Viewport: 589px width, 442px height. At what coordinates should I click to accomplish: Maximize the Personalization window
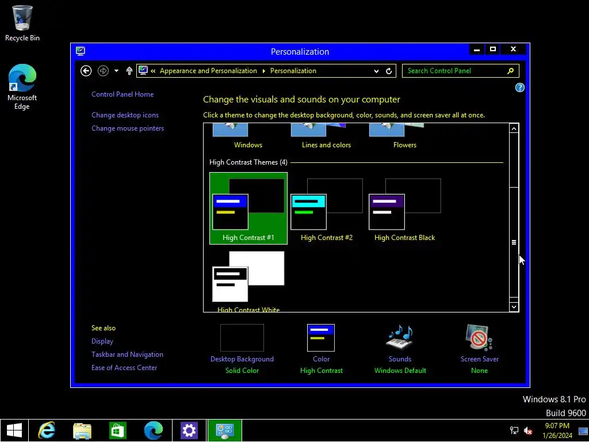point(493,49)
